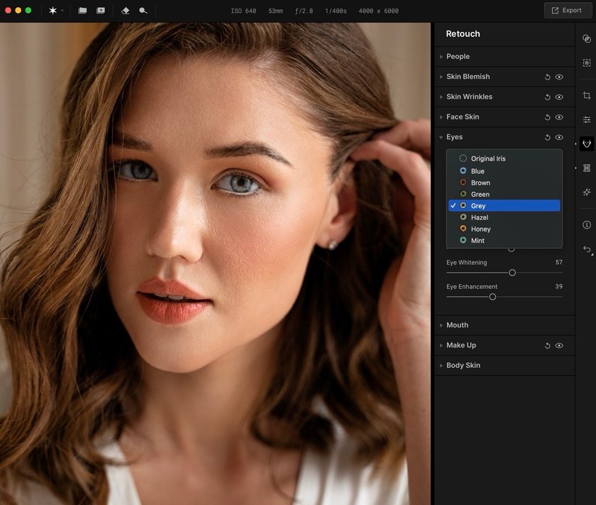The image size is (596, 505).
Task: Click the Eye Enhancement value 39
Action: pos(559,286)
